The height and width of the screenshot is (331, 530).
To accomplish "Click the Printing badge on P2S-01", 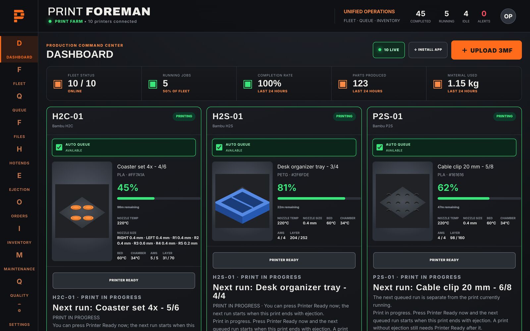I will point(504,117).
